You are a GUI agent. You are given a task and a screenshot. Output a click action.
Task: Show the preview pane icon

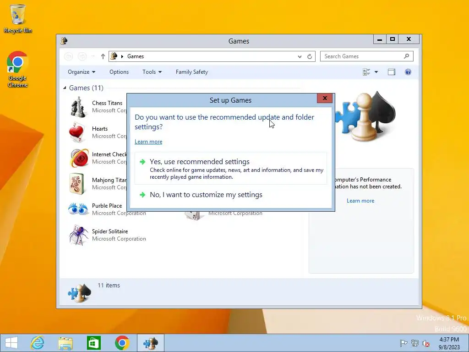[x=392, y=72]
